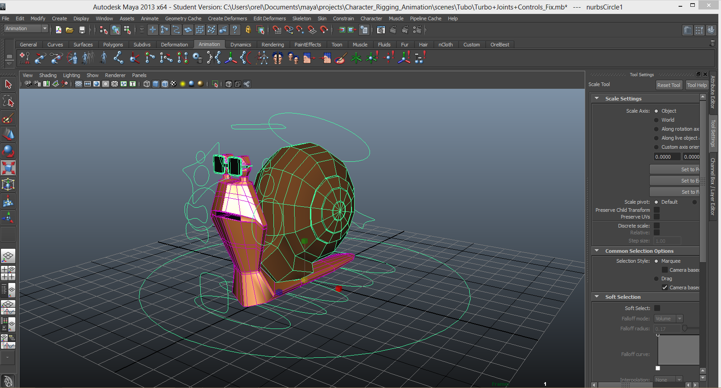721x388 pixels.
Task: Pick the Lasso select tool
Action: pos(8,101)
